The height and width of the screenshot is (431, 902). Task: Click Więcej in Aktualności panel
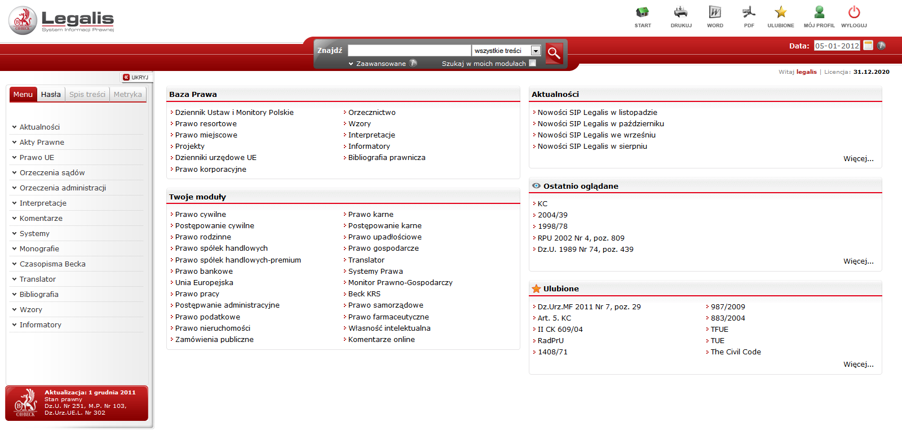[859, 159]
